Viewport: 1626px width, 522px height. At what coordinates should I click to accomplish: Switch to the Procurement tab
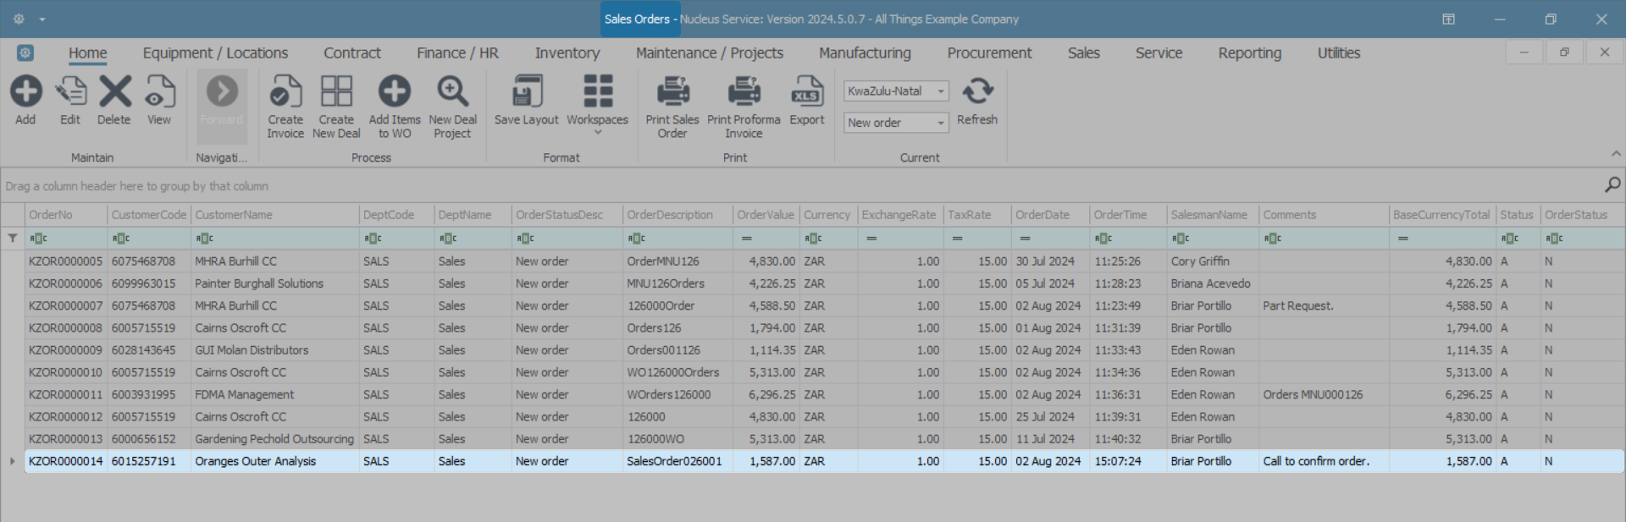(989, 53)
